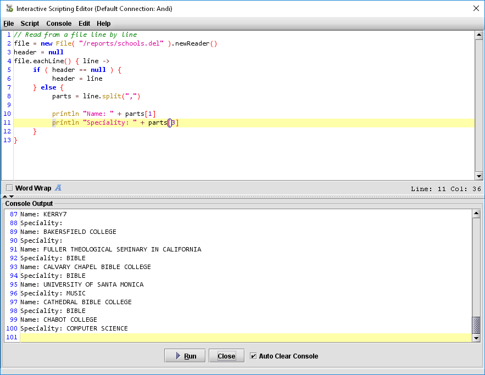Click the down arrow on the pane divider
The image size is (485, 375).
(12, 196)
